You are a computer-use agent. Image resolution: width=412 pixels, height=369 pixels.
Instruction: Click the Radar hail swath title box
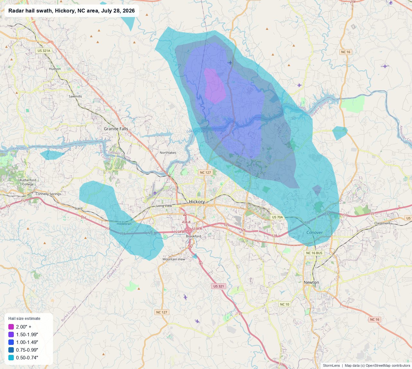72,11
